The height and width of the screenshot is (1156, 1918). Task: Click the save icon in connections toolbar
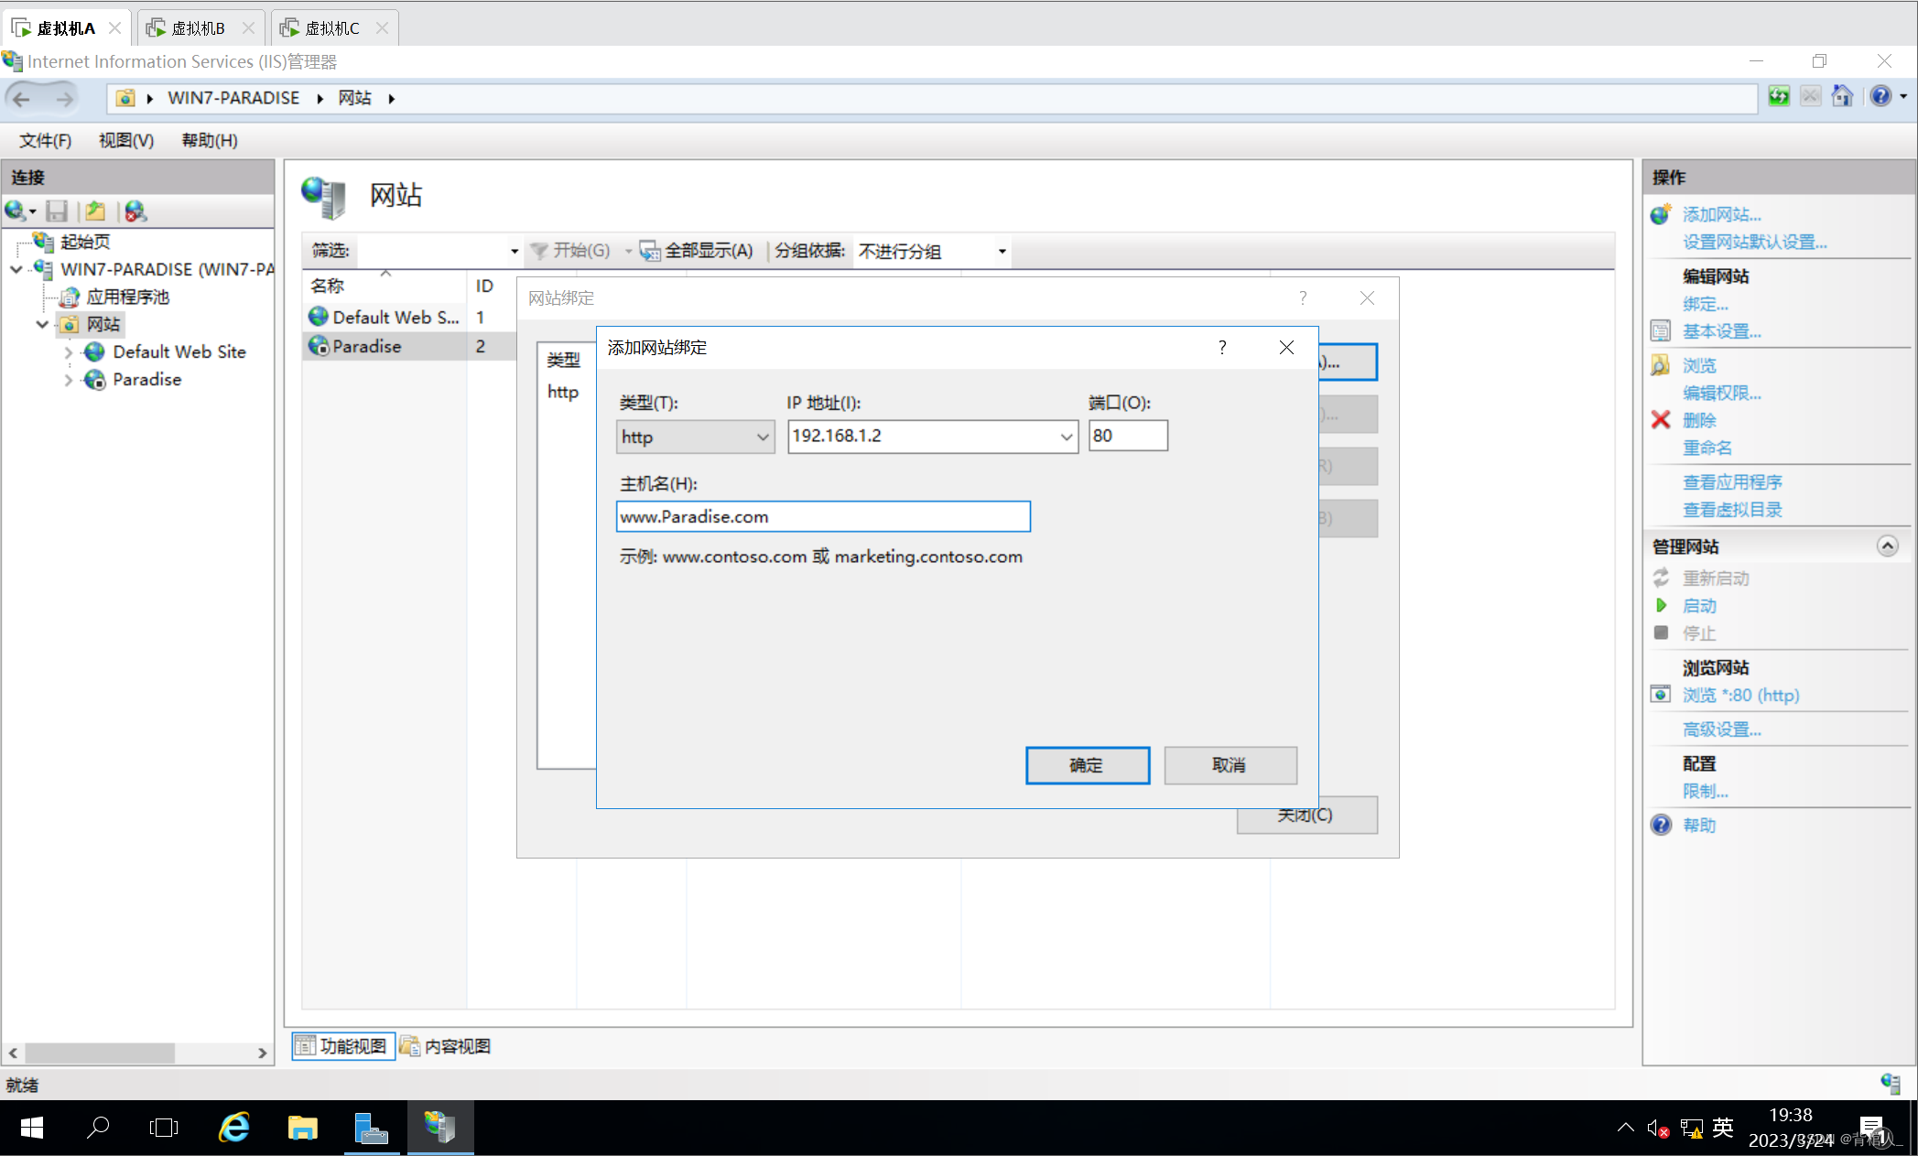pyautogui.click(x=57, y=211)
